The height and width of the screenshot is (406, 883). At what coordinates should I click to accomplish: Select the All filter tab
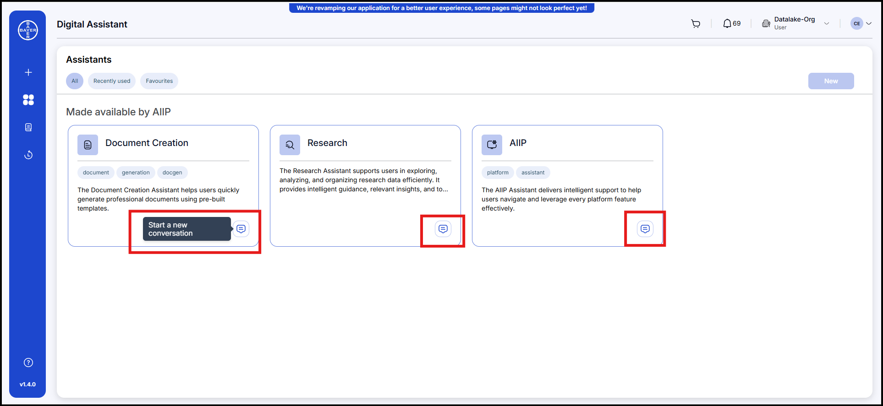[75, 81]
